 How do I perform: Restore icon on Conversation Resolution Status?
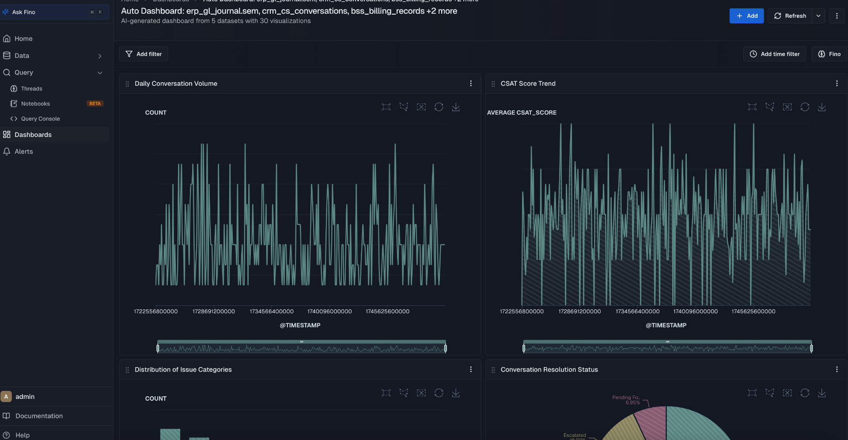pos(805,393)
